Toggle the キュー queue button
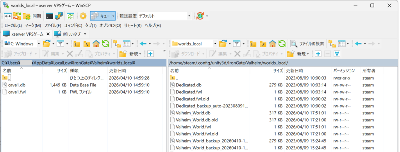Screen dimensions: 400x152 click(101, 16)
